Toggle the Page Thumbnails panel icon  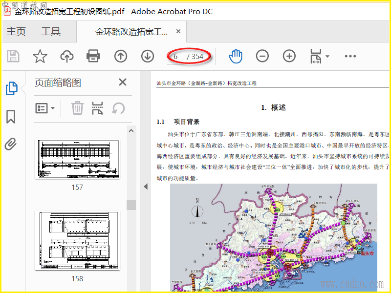click(11, 89)
